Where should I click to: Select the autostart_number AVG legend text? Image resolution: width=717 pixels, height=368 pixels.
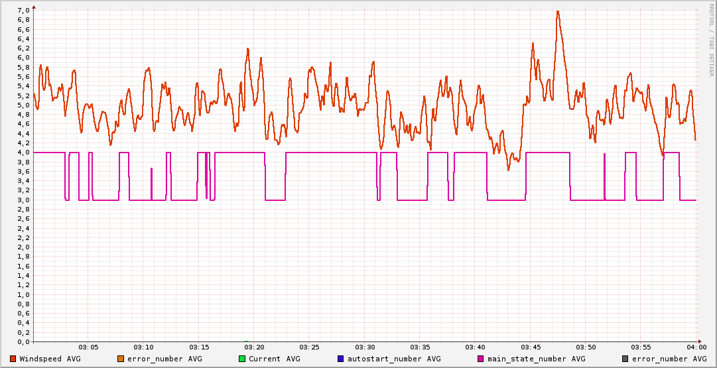click(x=394, y=359)
